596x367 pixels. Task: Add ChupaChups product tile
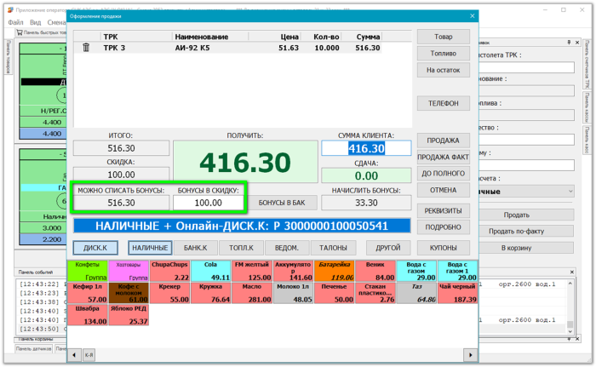click(170, 271)
